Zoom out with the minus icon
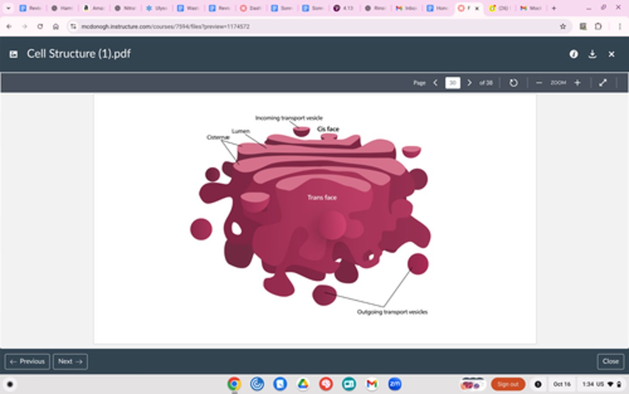This screenshot has height=394, width=629. click(539, 83)
